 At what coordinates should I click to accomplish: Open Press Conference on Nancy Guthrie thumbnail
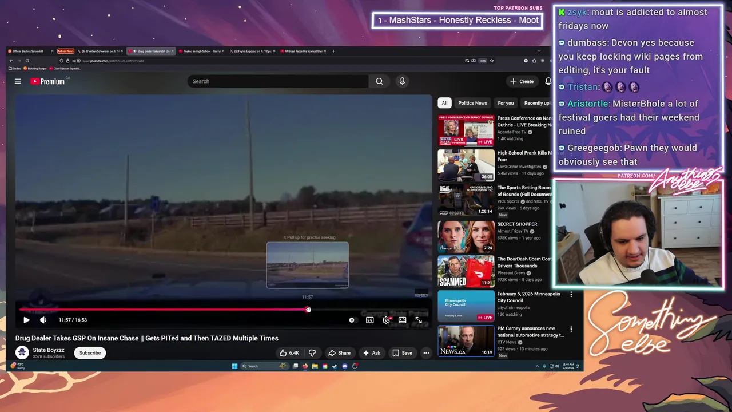pyautogui.click(x=466, y=130)
